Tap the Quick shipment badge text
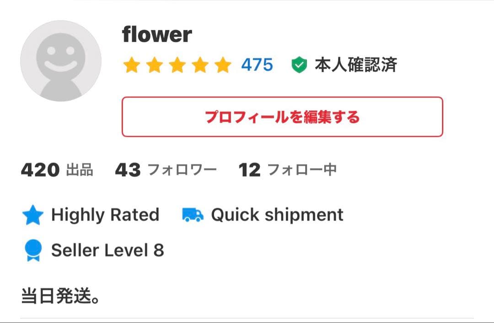This screenshot has width=494, height=323. point(277,215)
